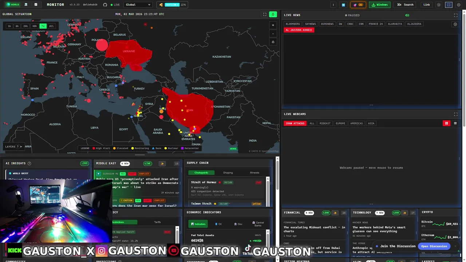
Task: Toggle fullscreen mode in header
Action: click(x=449, y=5)
